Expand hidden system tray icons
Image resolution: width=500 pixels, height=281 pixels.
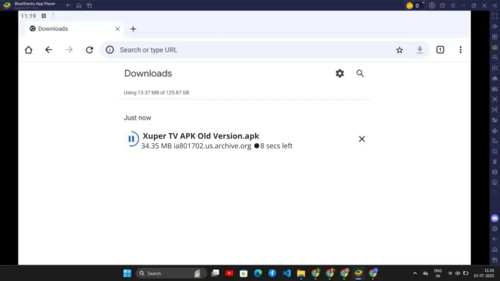(x=415, y=273)
